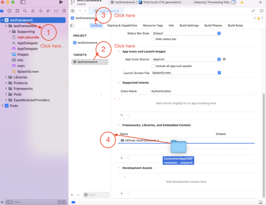
Task: Open the Project navigator folder icon
Action: click(2, 11)
